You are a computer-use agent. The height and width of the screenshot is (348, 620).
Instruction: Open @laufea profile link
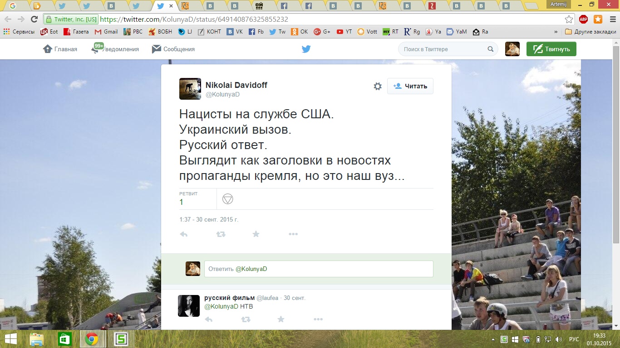click(268, 298)
